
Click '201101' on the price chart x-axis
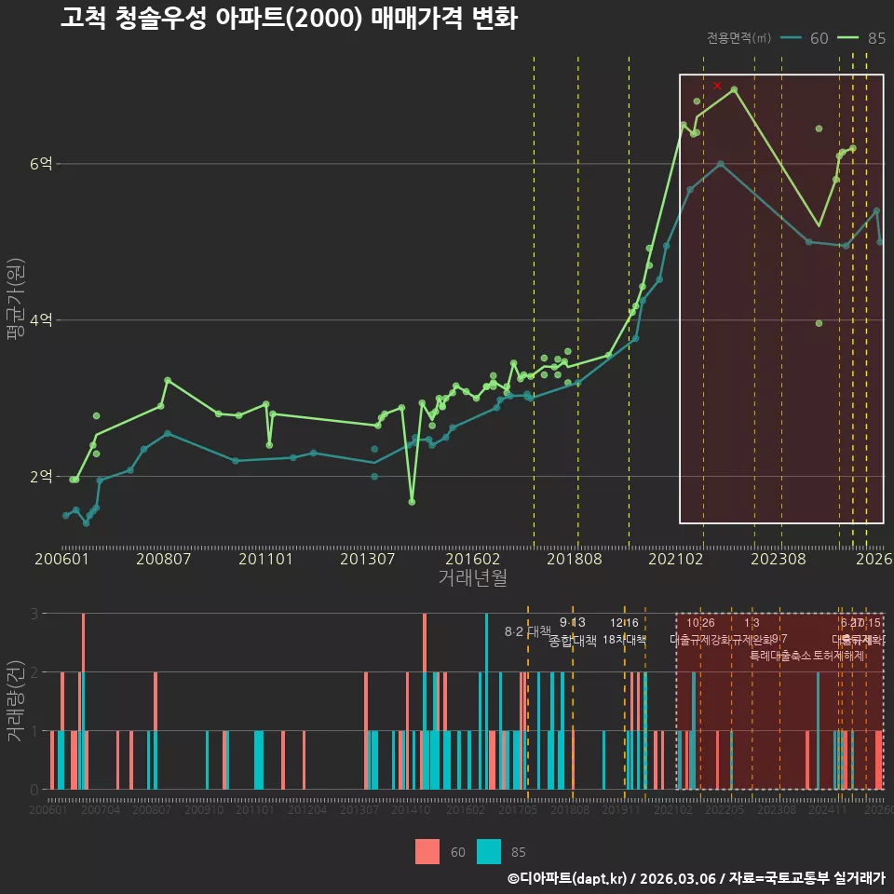265,559
